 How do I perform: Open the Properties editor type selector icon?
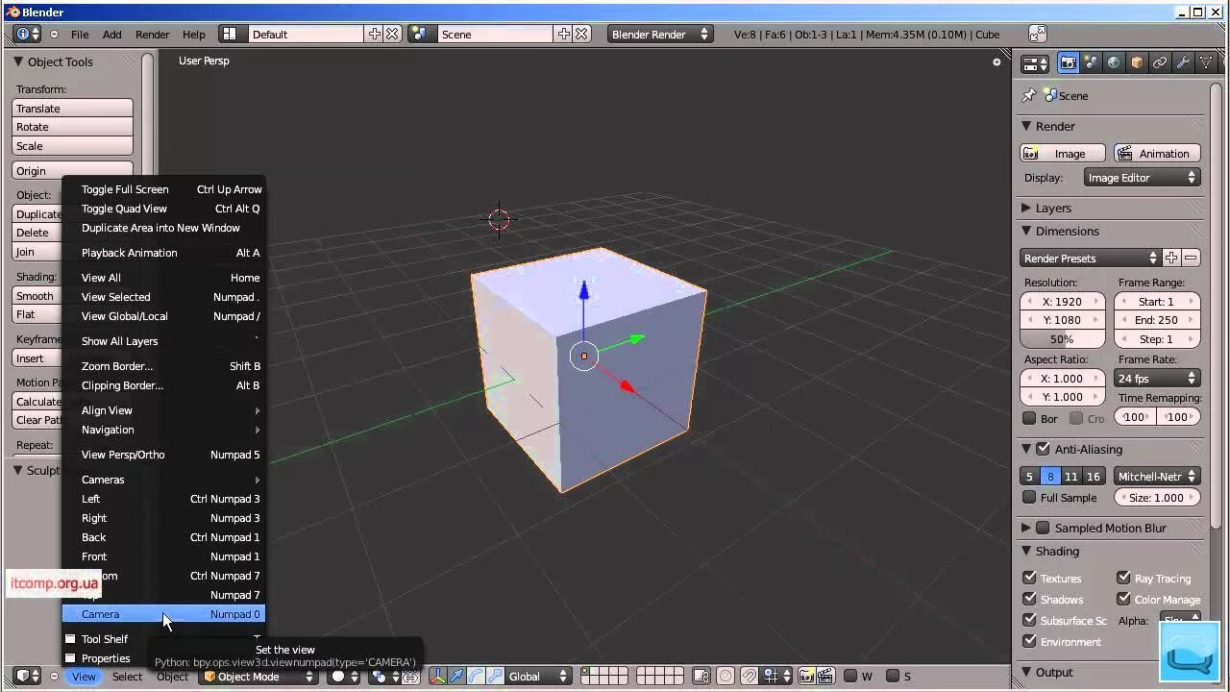[1035, 63]
